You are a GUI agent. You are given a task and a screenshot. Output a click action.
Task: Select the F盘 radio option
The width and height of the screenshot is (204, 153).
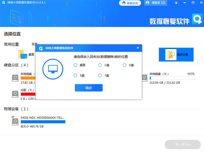click(x=100, y=75)
